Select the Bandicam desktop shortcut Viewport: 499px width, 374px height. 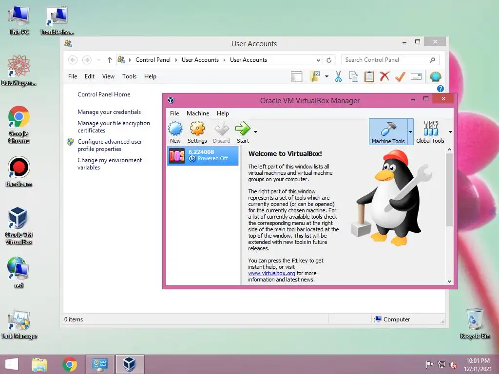19,171
